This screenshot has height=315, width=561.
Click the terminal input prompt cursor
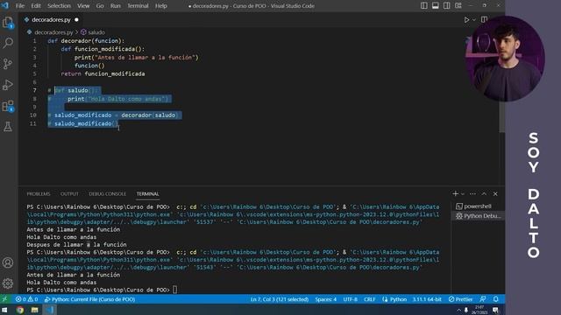click(174, 290)
